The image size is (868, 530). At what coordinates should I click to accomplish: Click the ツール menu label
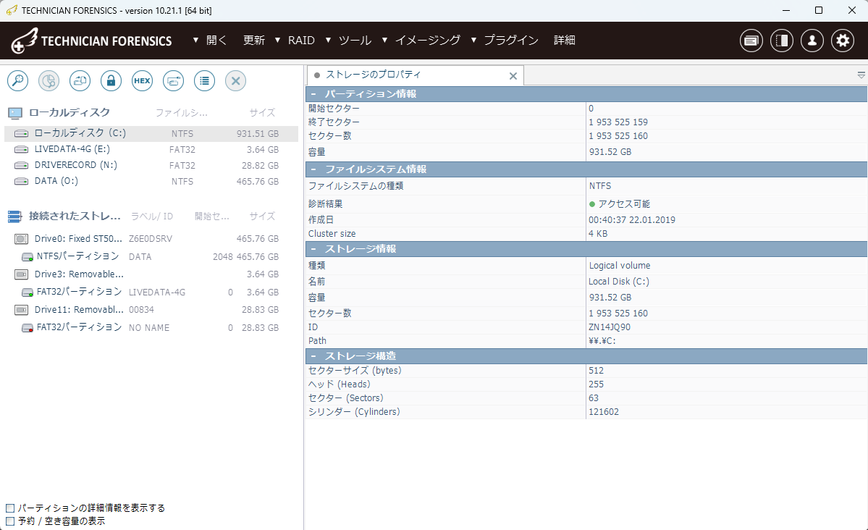pos(355,41)
